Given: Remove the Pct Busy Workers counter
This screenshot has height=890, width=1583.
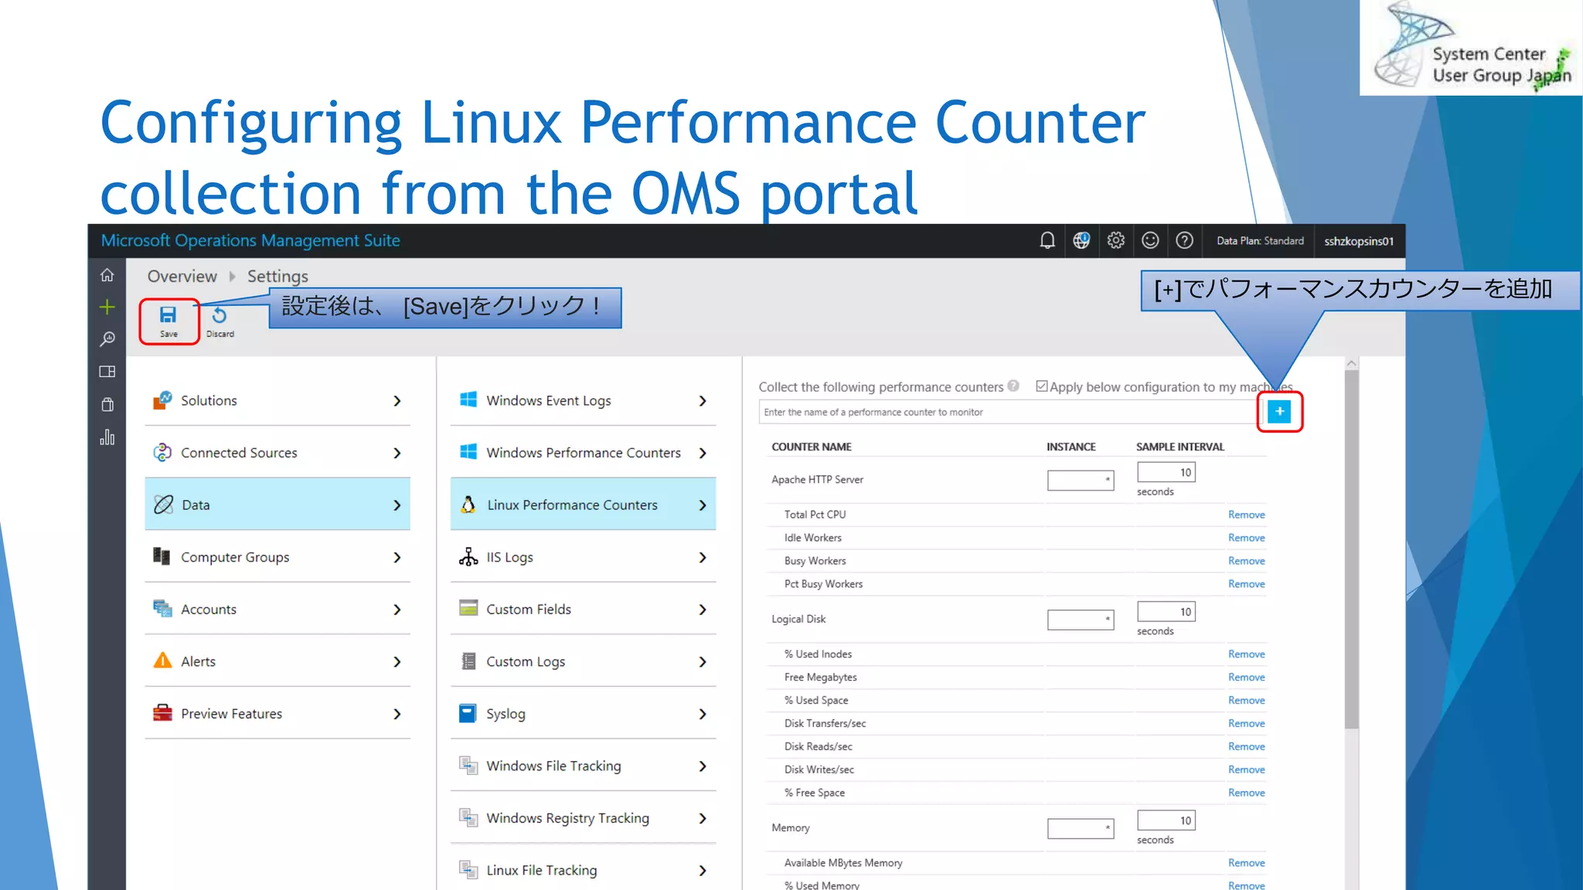Looking at the screenshot, I should [x=1246, y=584].
